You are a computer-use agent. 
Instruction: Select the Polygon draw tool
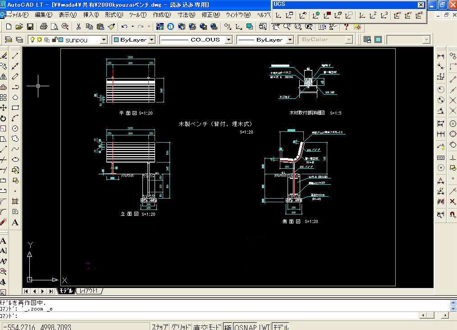click(x=15, y=98)
